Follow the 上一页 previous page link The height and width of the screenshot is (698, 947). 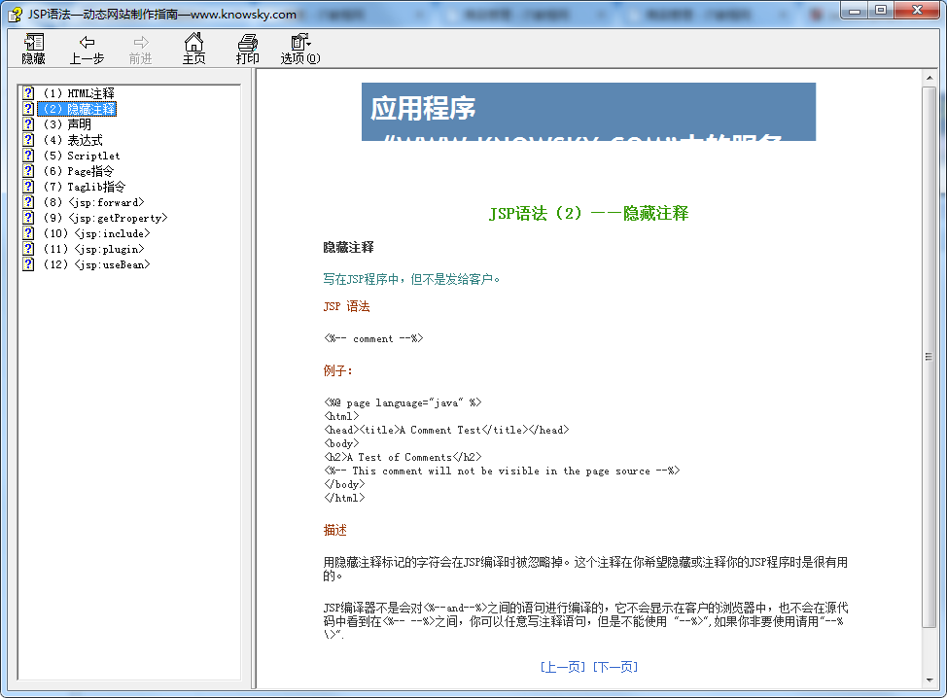(563, 667)
